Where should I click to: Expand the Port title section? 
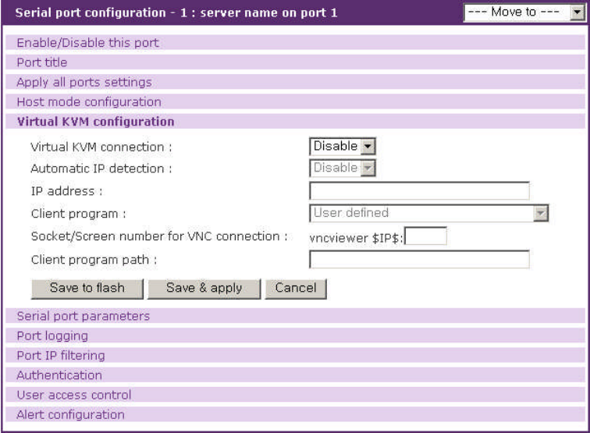[x=42, y=62]
